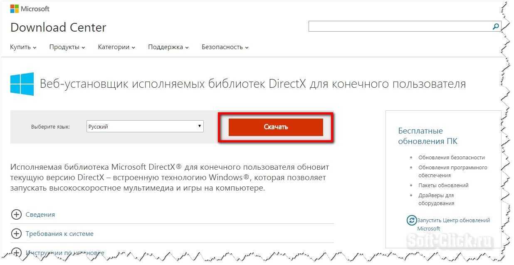Open the Сведения section link
The image size is (514, 265).
pyautogui.click(x=40, y=215)
